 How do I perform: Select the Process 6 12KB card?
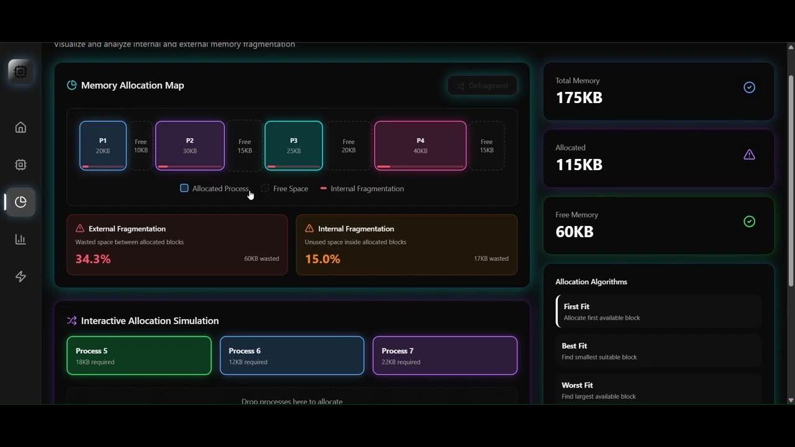[x=292, y=356]
